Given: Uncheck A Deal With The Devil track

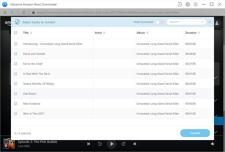Looking at the screenshot, I should (x=16, y=74).
